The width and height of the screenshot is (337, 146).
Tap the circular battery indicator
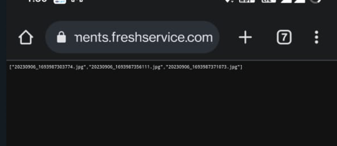pos(315,1)
